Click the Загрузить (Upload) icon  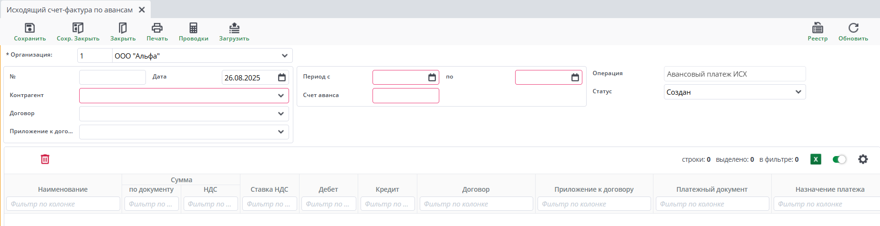tap(234, 28)
